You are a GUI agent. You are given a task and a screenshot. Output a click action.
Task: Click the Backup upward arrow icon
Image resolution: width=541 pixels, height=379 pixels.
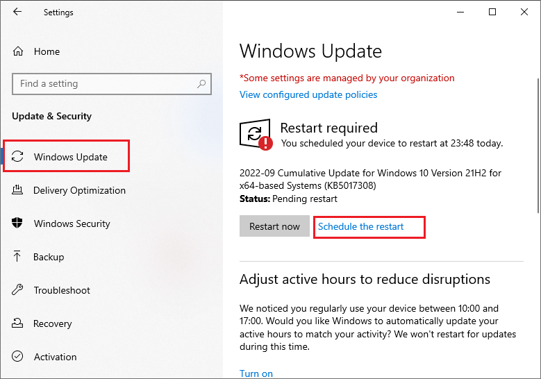tap(17, 256)
